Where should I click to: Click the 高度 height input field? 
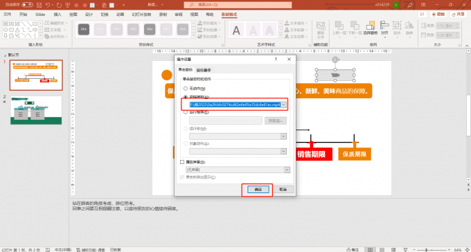[x=447, y=26]
